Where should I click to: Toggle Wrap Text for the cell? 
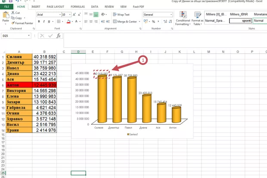[121, 15]
